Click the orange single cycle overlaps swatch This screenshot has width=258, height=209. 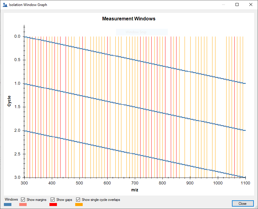click(79, 205)
